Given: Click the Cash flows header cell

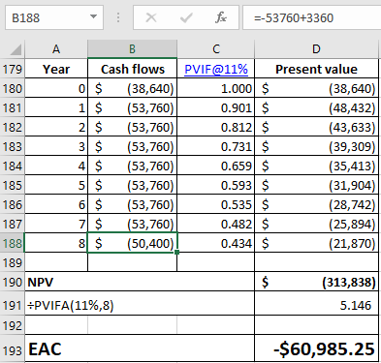Looking at the screenshot, I should coord(133,69).
